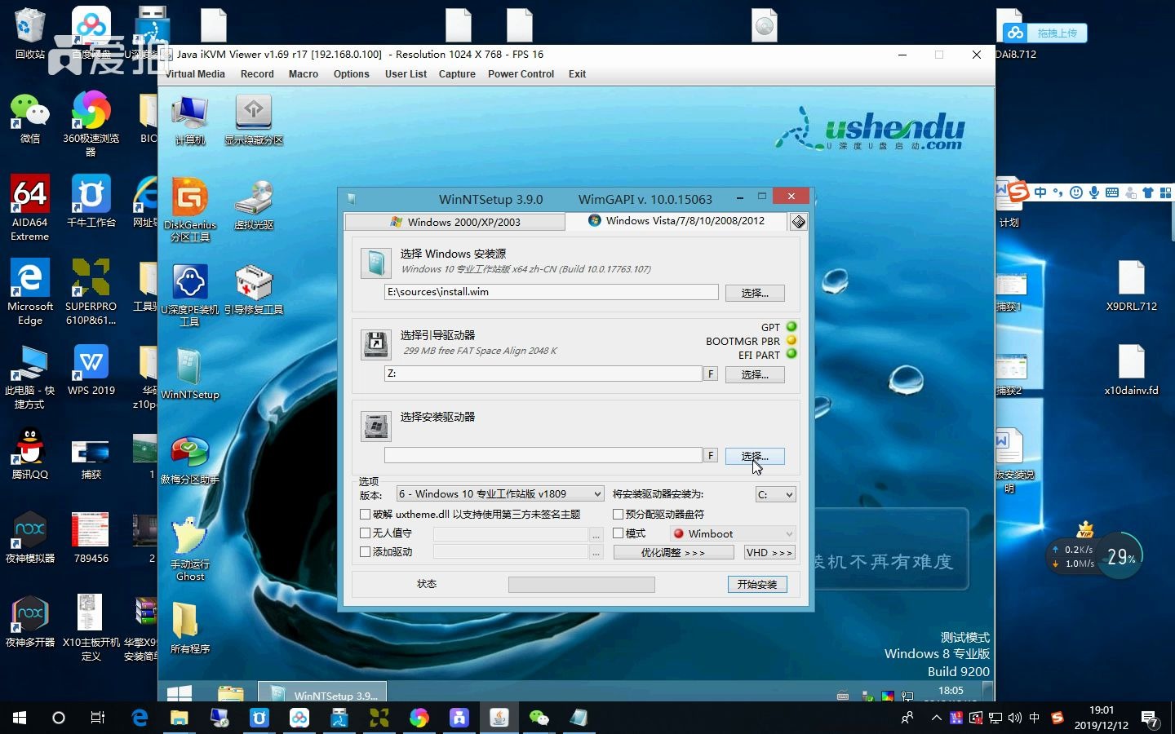Click the diskette icon right of the tabs

797,221
